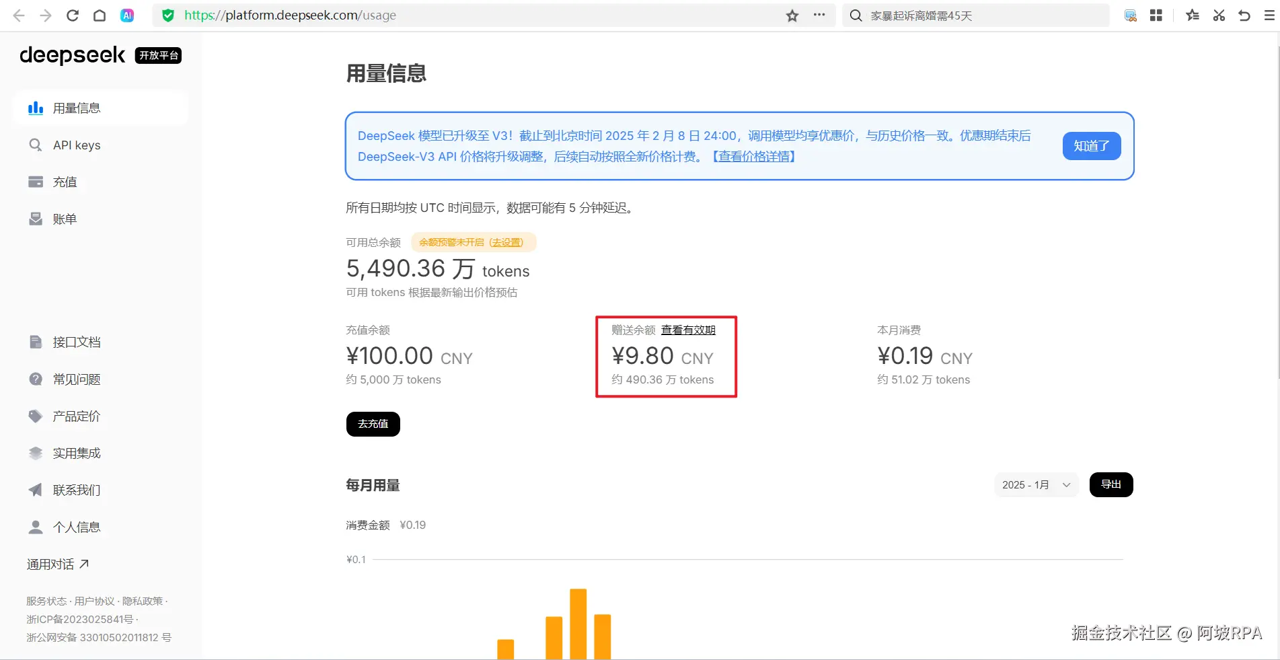Click the 约 5,000 万 tokens text

click(393, 380)
